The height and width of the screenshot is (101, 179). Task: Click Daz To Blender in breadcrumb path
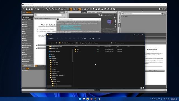click(89, 43)
